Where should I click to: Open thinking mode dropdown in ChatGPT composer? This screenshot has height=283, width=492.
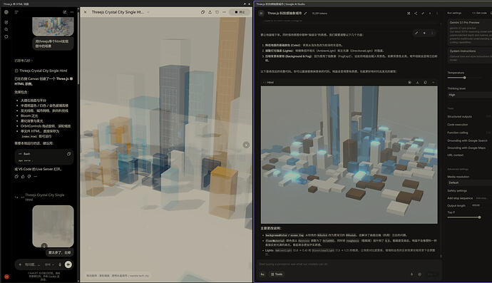49,264
